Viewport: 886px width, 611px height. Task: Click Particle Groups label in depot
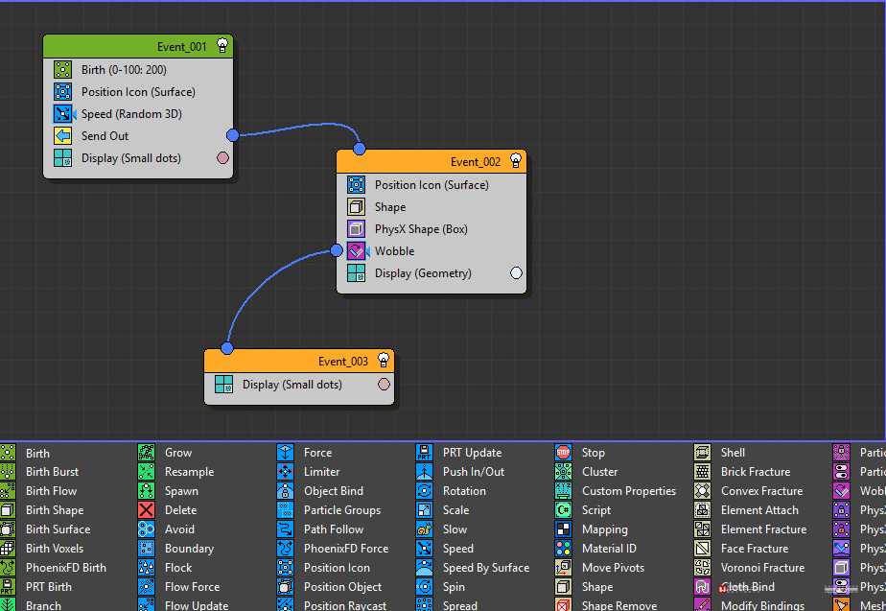pyautogui.click(x=342, y=510)
